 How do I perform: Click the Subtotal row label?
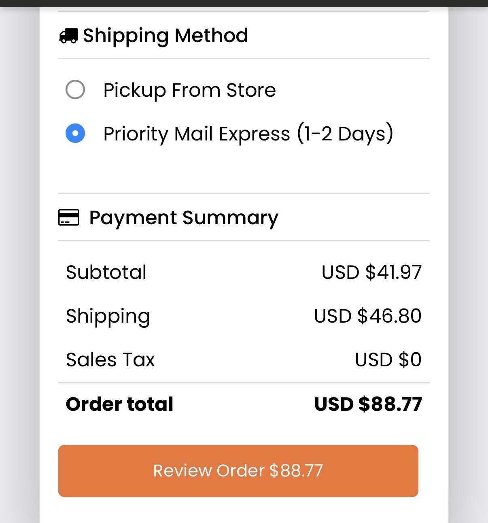coord(106,272)
